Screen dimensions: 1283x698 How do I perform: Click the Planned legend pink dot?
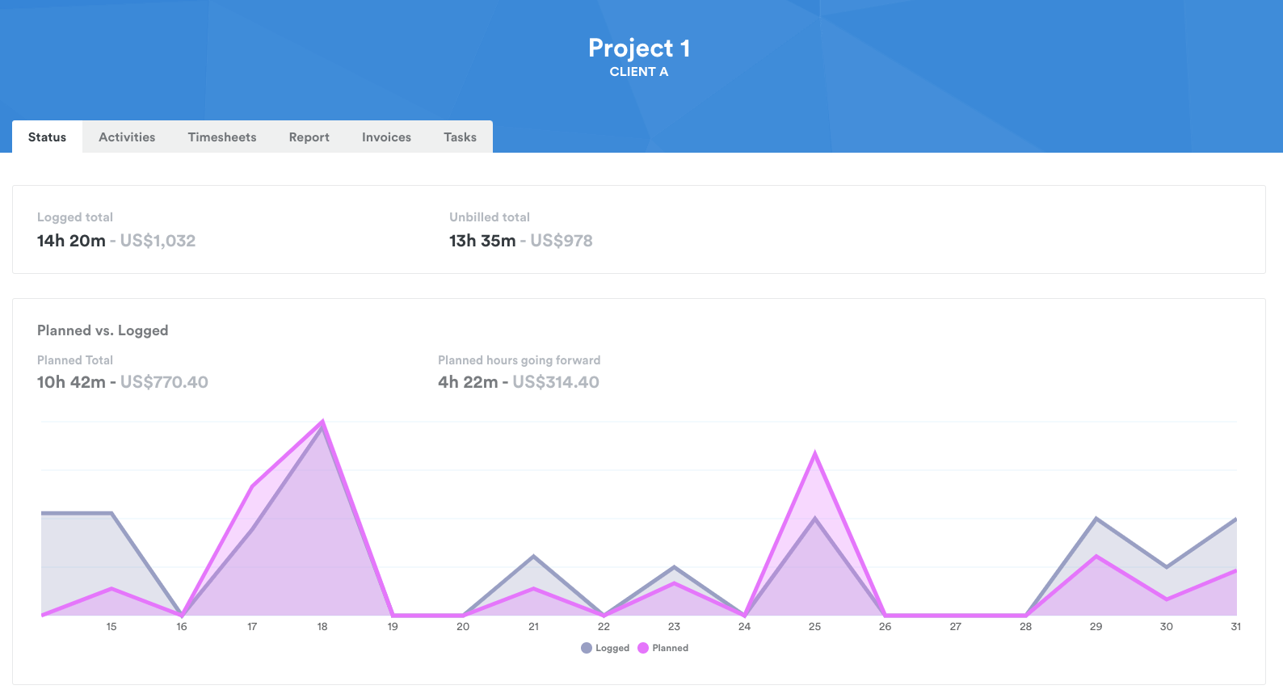pyautogui.click(x=643, y=648)
